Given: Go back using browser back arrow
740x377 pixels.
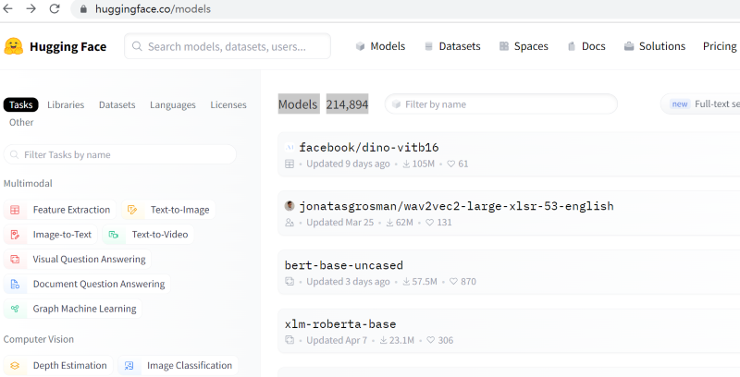Looking at the screenshot, I should click(x=8, y=9).
